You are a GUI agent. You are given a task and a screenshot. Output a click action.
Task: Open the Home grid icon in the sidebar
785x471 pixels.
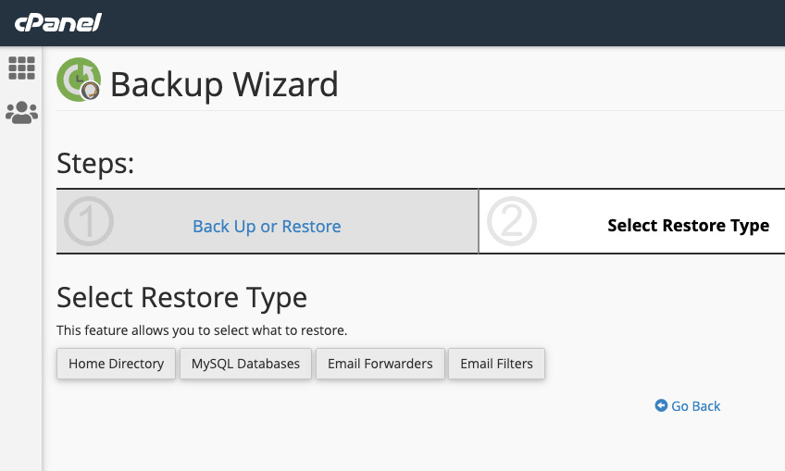tap(21, 68)
